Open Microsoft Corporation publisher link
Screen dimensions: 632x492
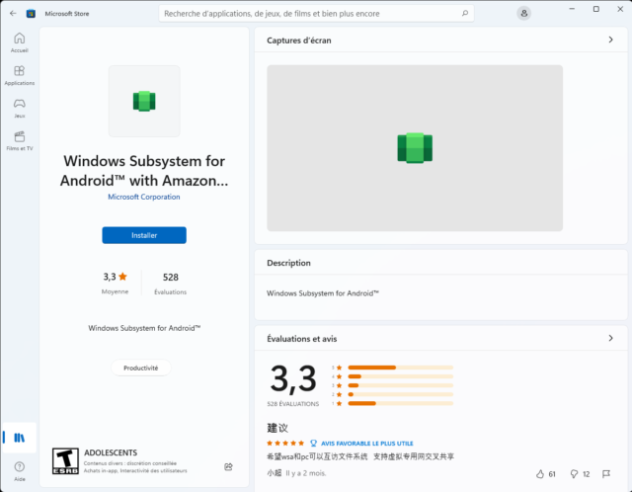point(144,197)
